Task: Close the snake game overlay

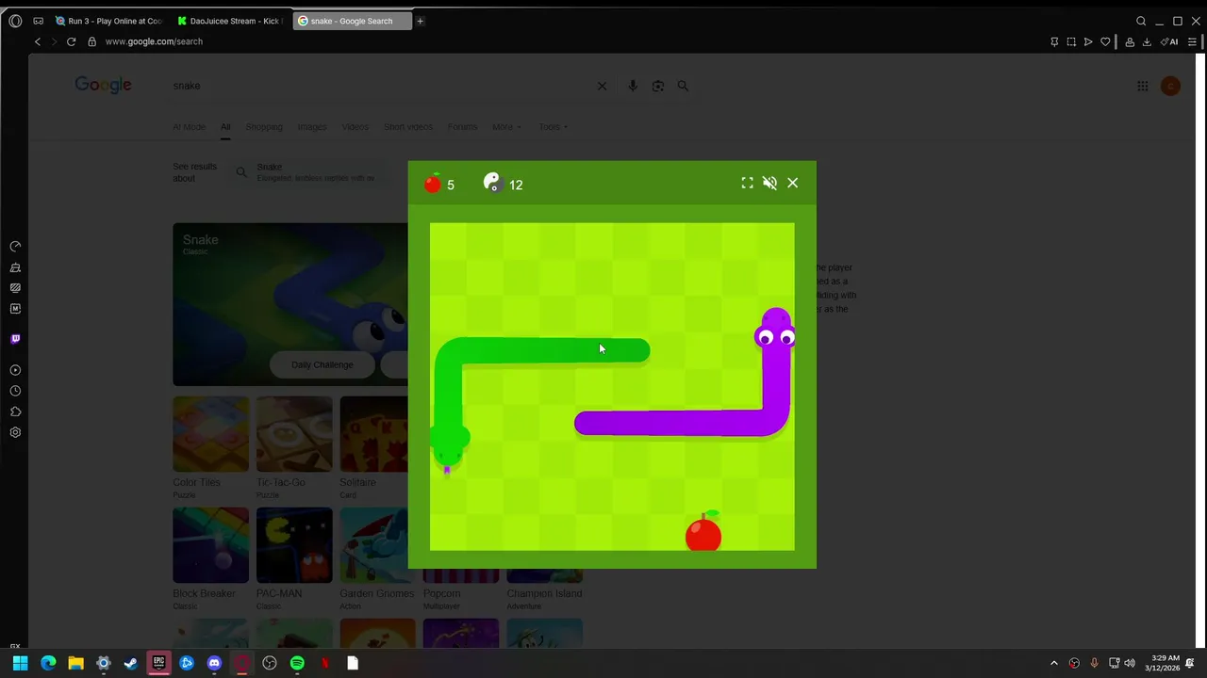Action: point(792,183)
